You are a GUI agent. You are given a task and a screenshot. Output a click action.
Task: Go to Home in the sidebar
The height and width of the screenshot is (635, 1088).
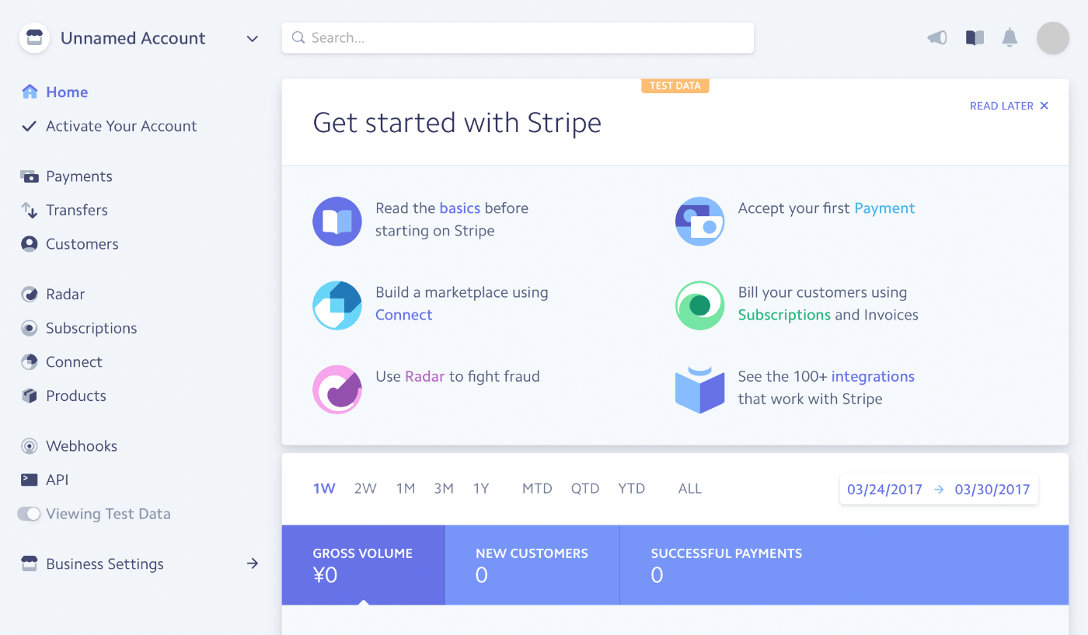click(x=67, y=92)
